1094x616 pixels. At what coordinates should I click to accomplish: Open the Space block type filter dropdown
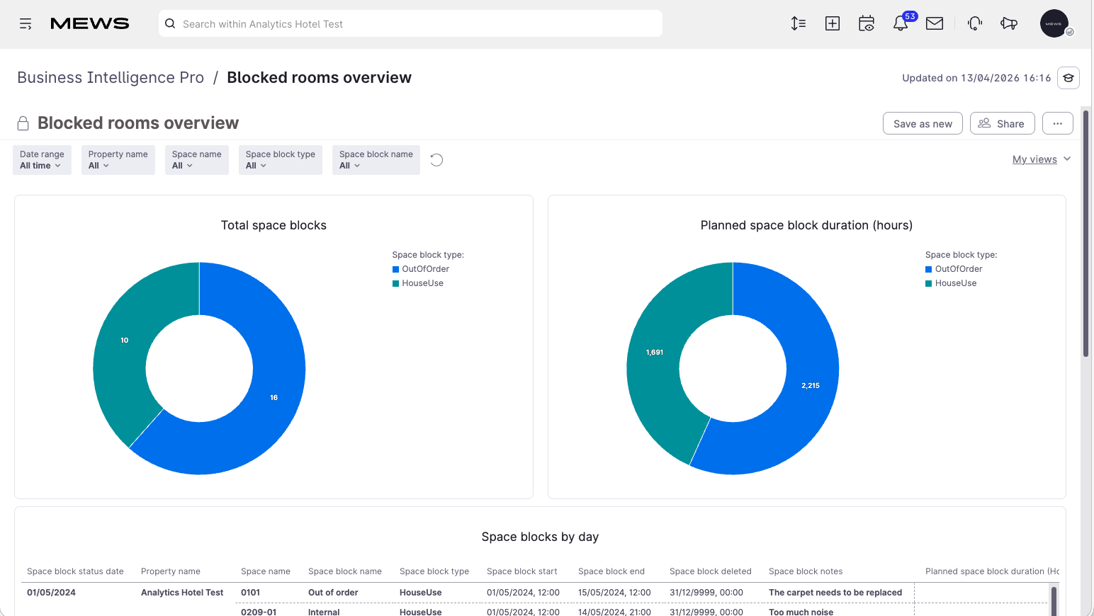click(280, 160)
